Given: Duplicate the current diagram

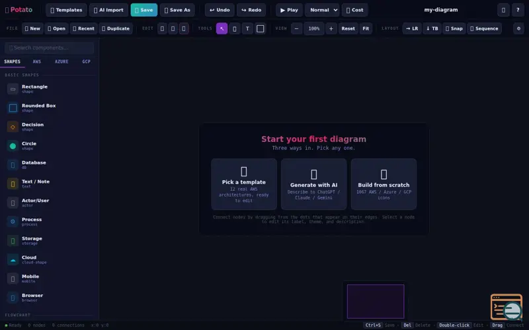Looking at the screenshot, I should (x=116, y=28).
